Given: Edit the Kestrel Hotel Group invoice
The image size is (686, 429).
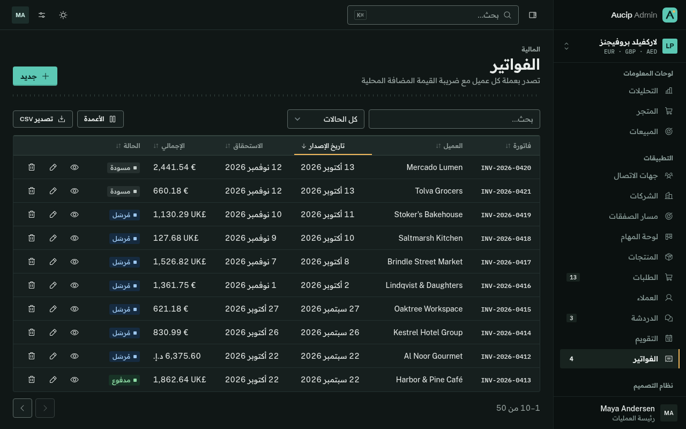Looking at the screenshot, I should coord(53,332).
